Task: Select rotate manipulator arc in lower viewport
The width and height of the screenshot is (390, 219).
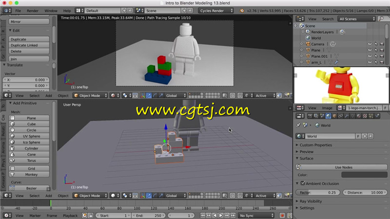Action: (x=155, y=196)
